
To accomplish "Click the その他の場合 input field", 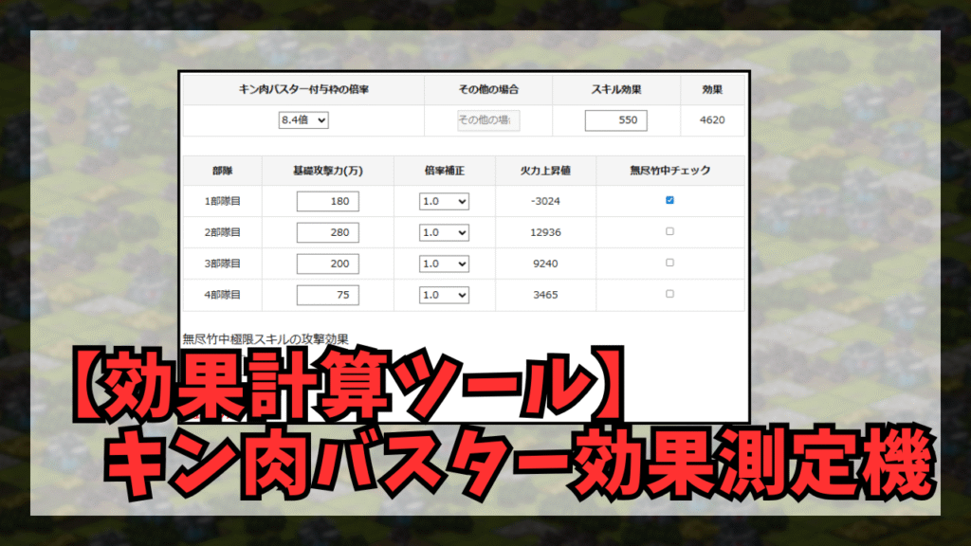I will (488, 120).
